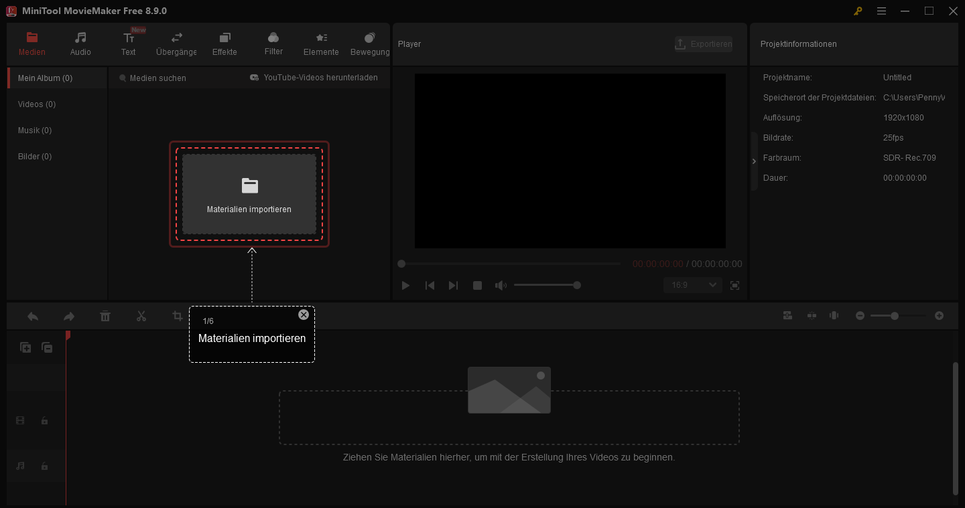Click the Materialien importieren folder button
The width and height of the screenshot is (965, 508).
pos(249,194)
